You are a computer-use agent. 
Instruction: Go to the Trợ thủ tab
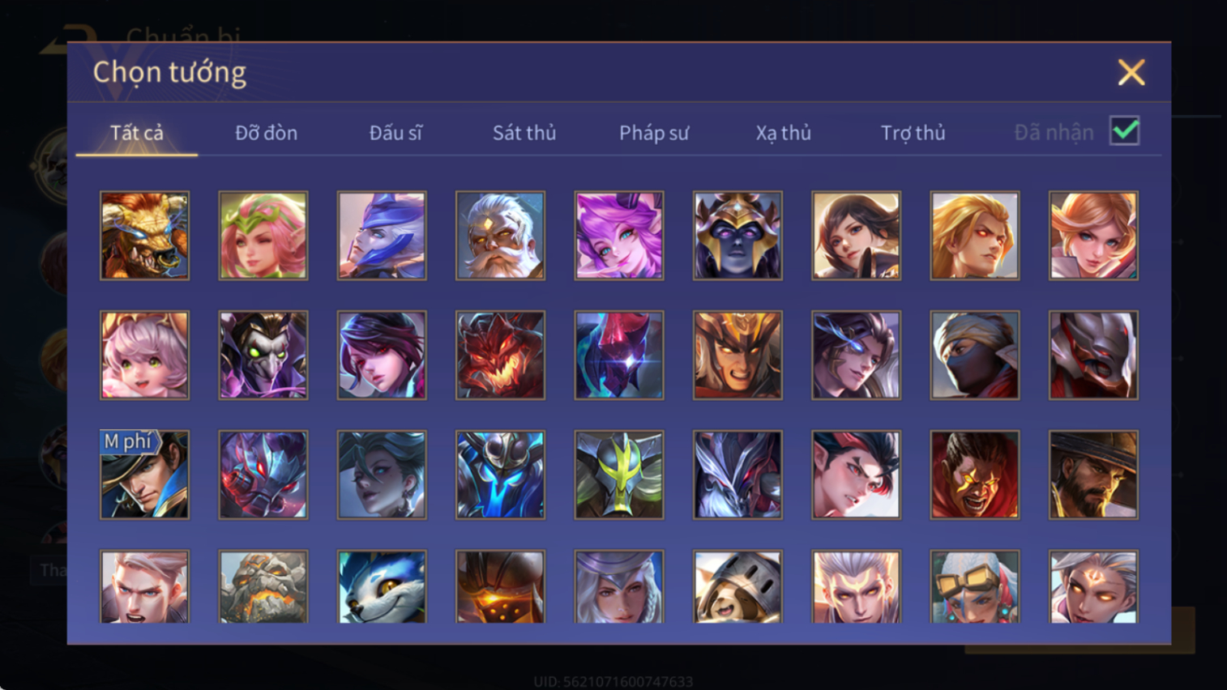(x=913, y=133)
